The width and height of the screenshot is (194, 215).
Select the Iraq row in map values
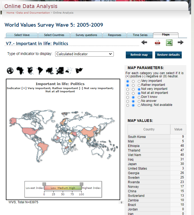(157, 159)
